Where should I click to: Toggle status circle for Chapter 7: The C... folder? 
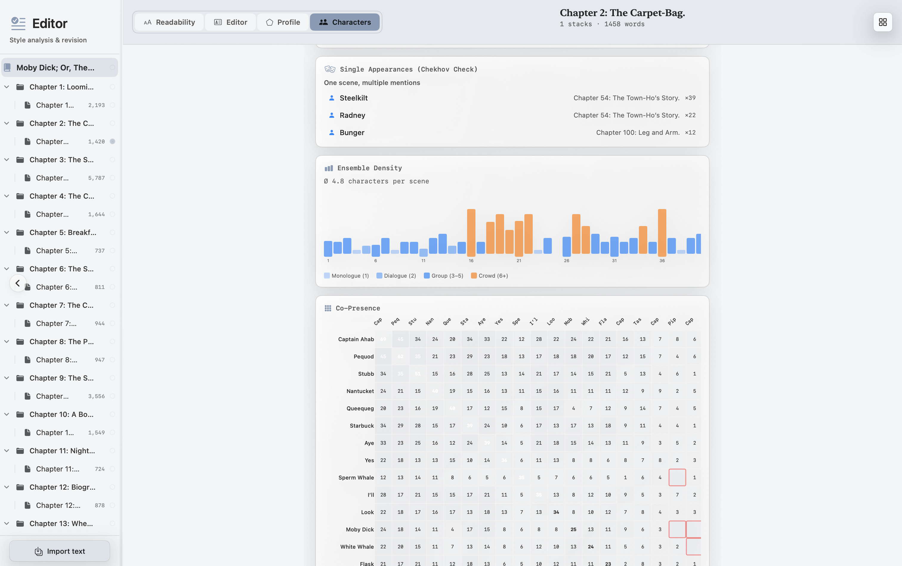click(x=112, y=305)
